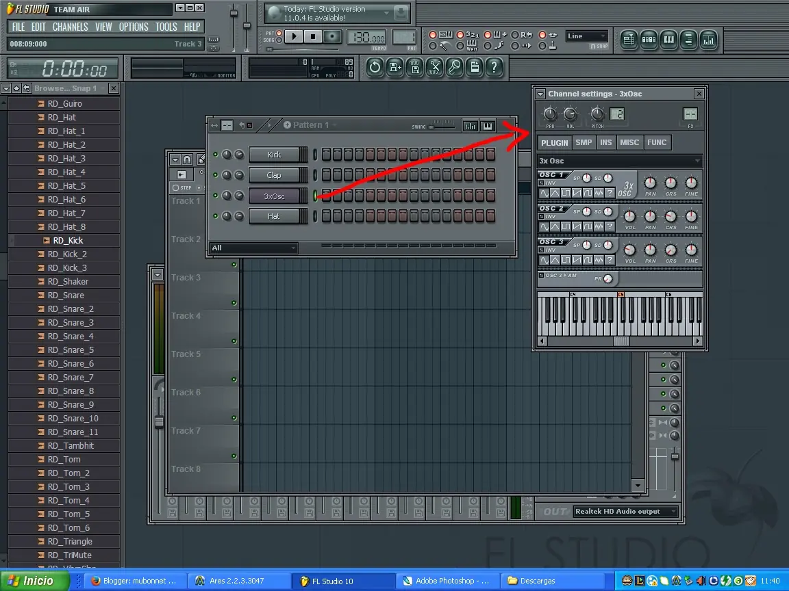Image resolution: width=789 pixels, height=591 pixels.
Task: Select sine wave shape for OSC 1
Action: (x=544, y=193)
